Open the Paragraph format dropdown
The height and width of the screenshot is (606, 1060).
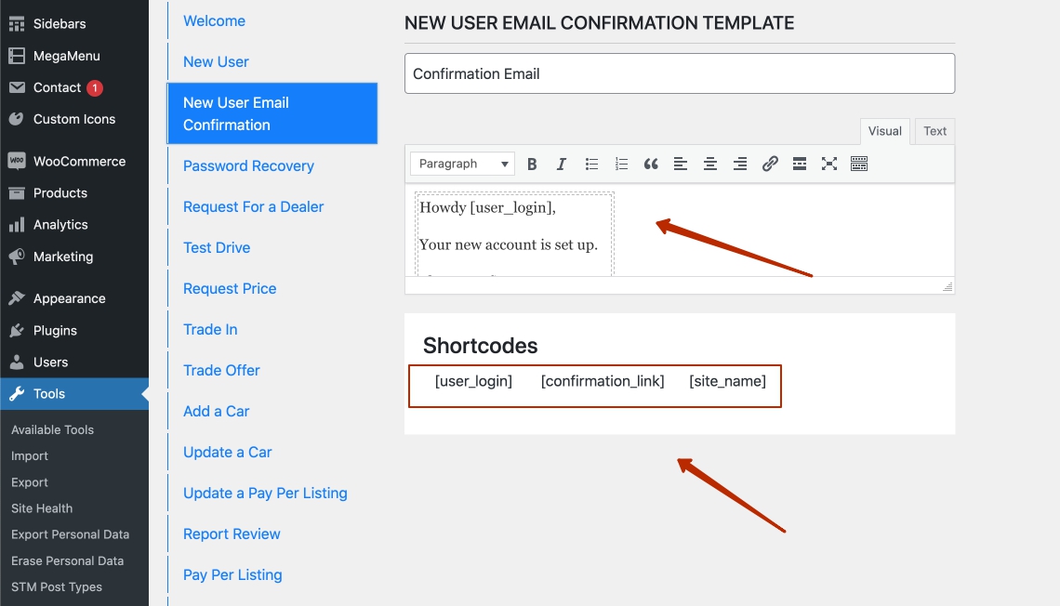click(x=462, y=165)
